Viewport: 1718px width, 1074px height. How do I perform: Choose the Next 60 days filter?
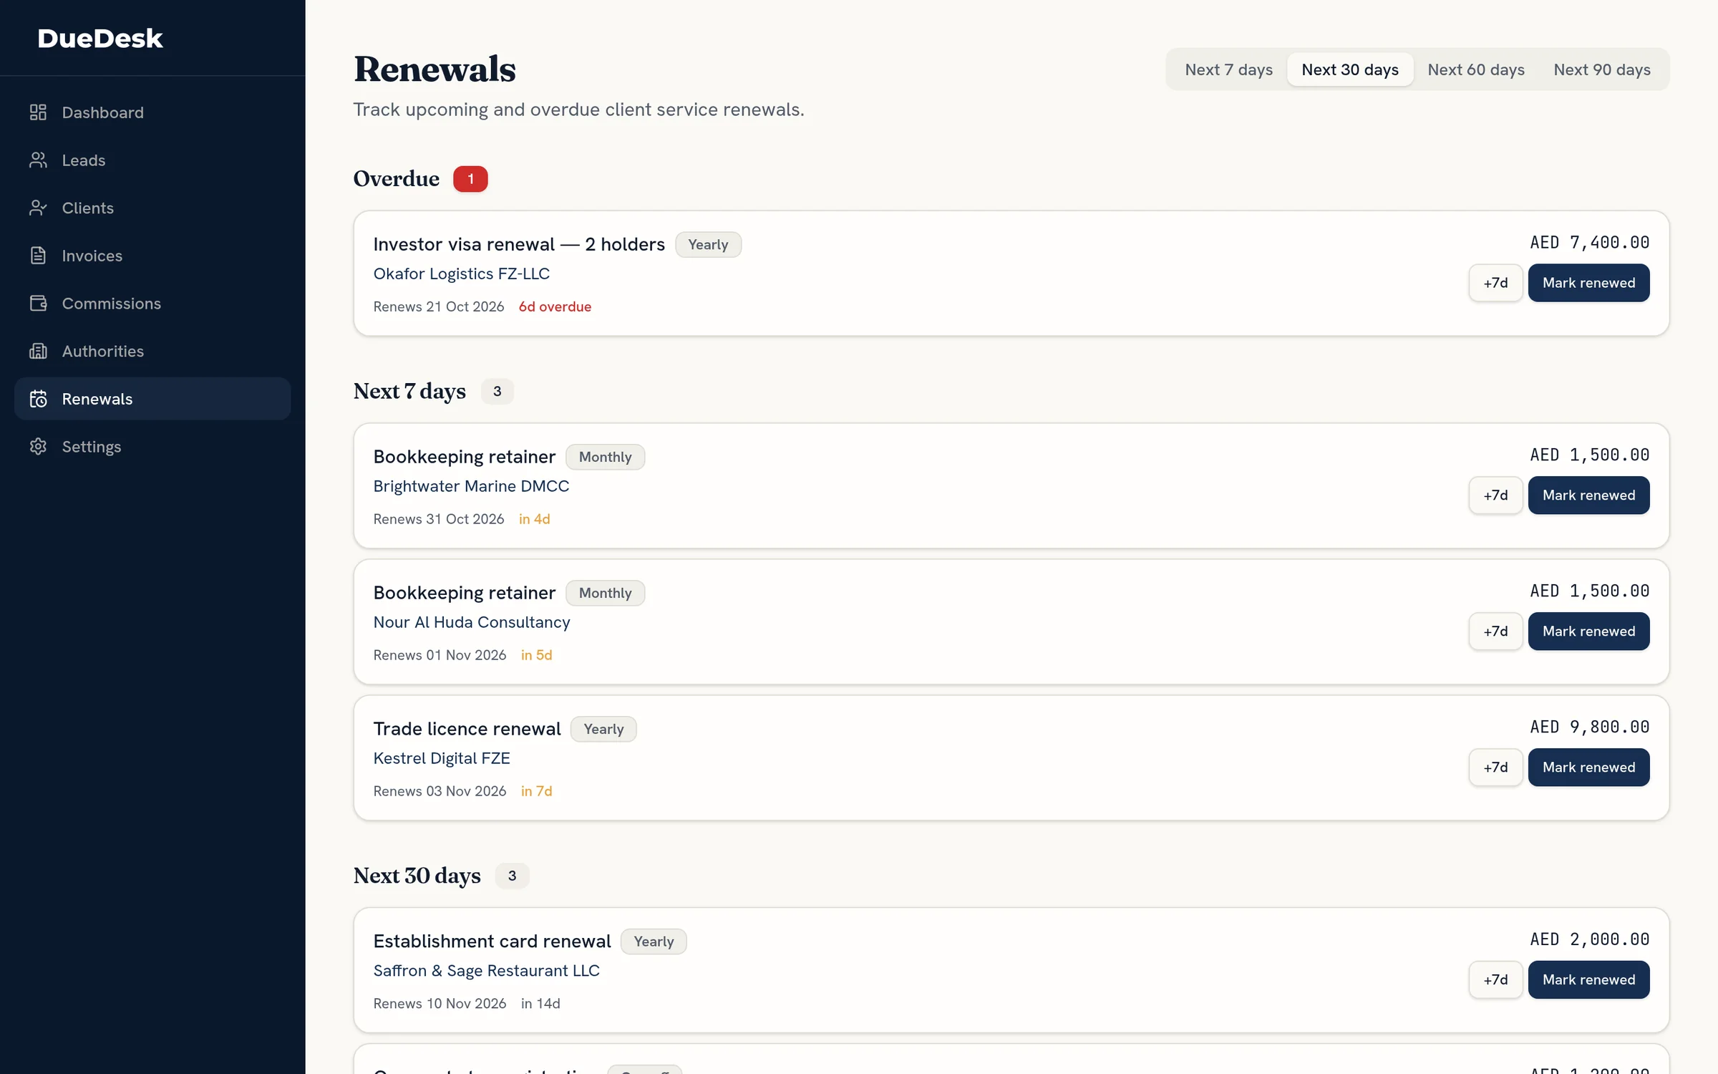pyautogui.click(x=1476, y=69)
